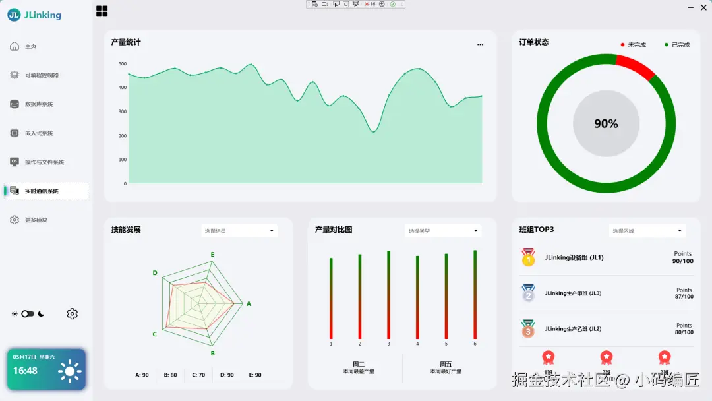Screen dimensions: 712x401
Task: Click the home icon in sidebar
Action: (15, 46)
